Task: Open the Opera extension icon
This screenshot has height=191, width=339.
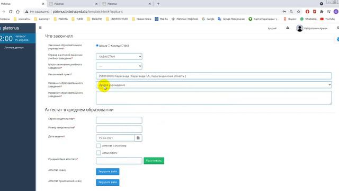Action: click(x=307, y=12)
